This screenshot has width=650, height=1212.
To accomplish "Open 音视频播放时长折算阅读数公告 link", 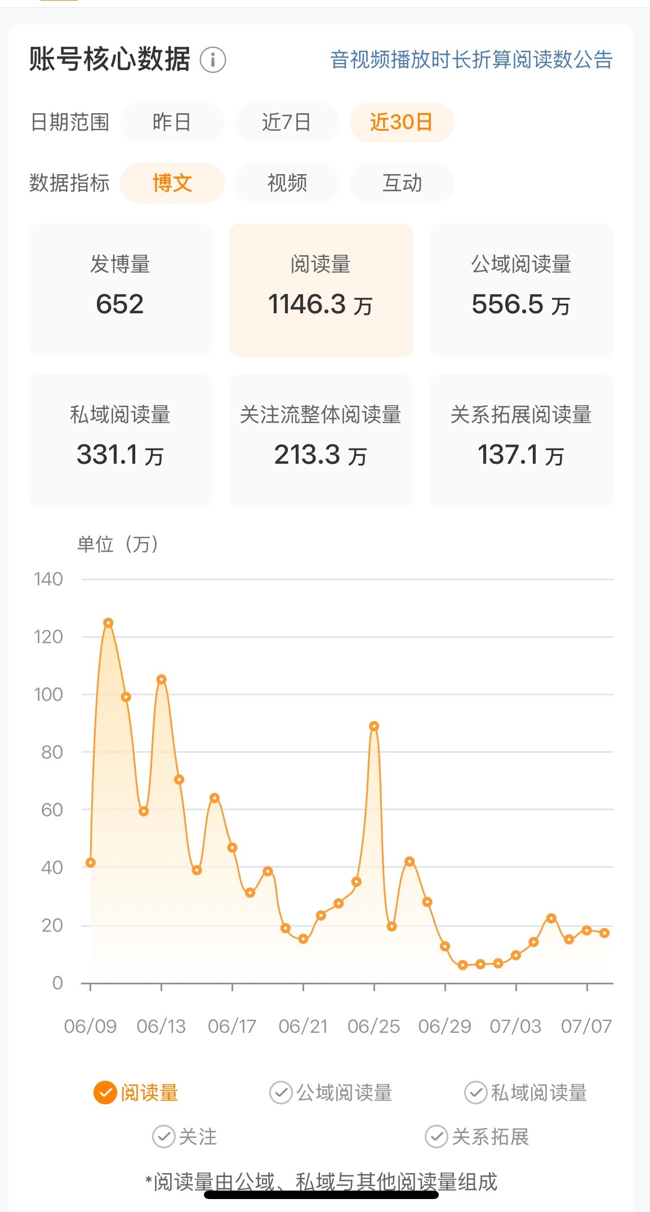I will 471,60.
